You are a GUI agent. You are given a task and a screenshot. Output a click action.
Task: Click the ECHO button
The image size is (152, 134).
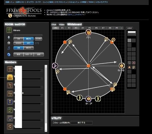(x=38, y=39)
